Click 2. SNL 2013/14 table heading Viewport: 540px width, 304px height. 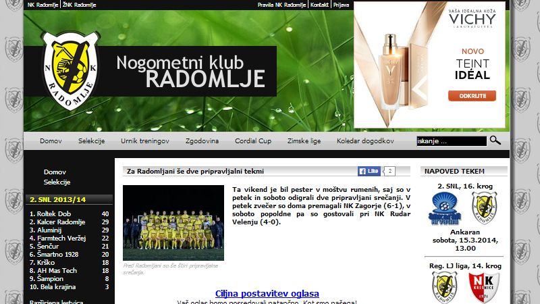[57, 199]
